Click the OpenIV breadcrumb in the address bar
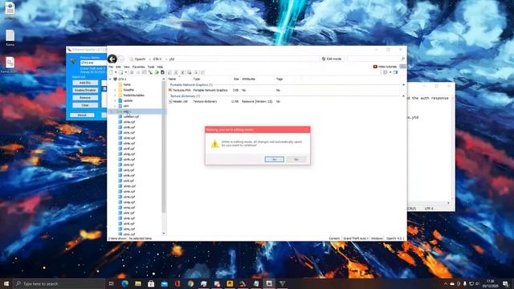514x289 pixels. tap(140, 59)
